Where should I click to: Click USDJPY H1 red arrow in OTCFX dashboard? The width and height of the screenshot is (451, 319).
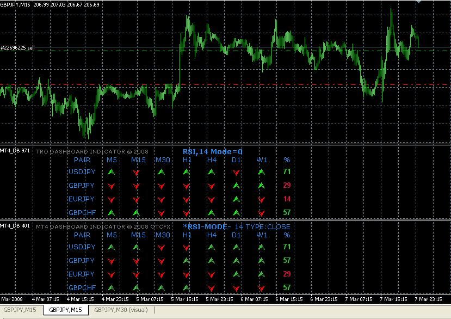[186, 248]
